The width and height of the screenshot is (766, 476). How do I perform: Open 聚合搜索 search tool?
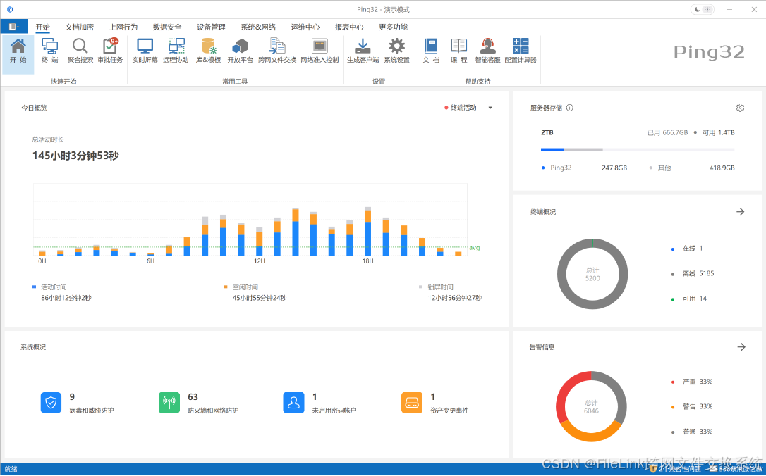tap(80, 51)
